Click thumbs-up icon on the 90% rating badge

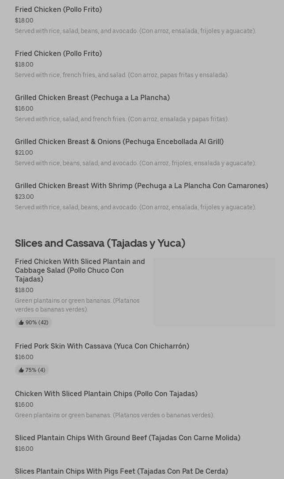[x=21, y=323]
